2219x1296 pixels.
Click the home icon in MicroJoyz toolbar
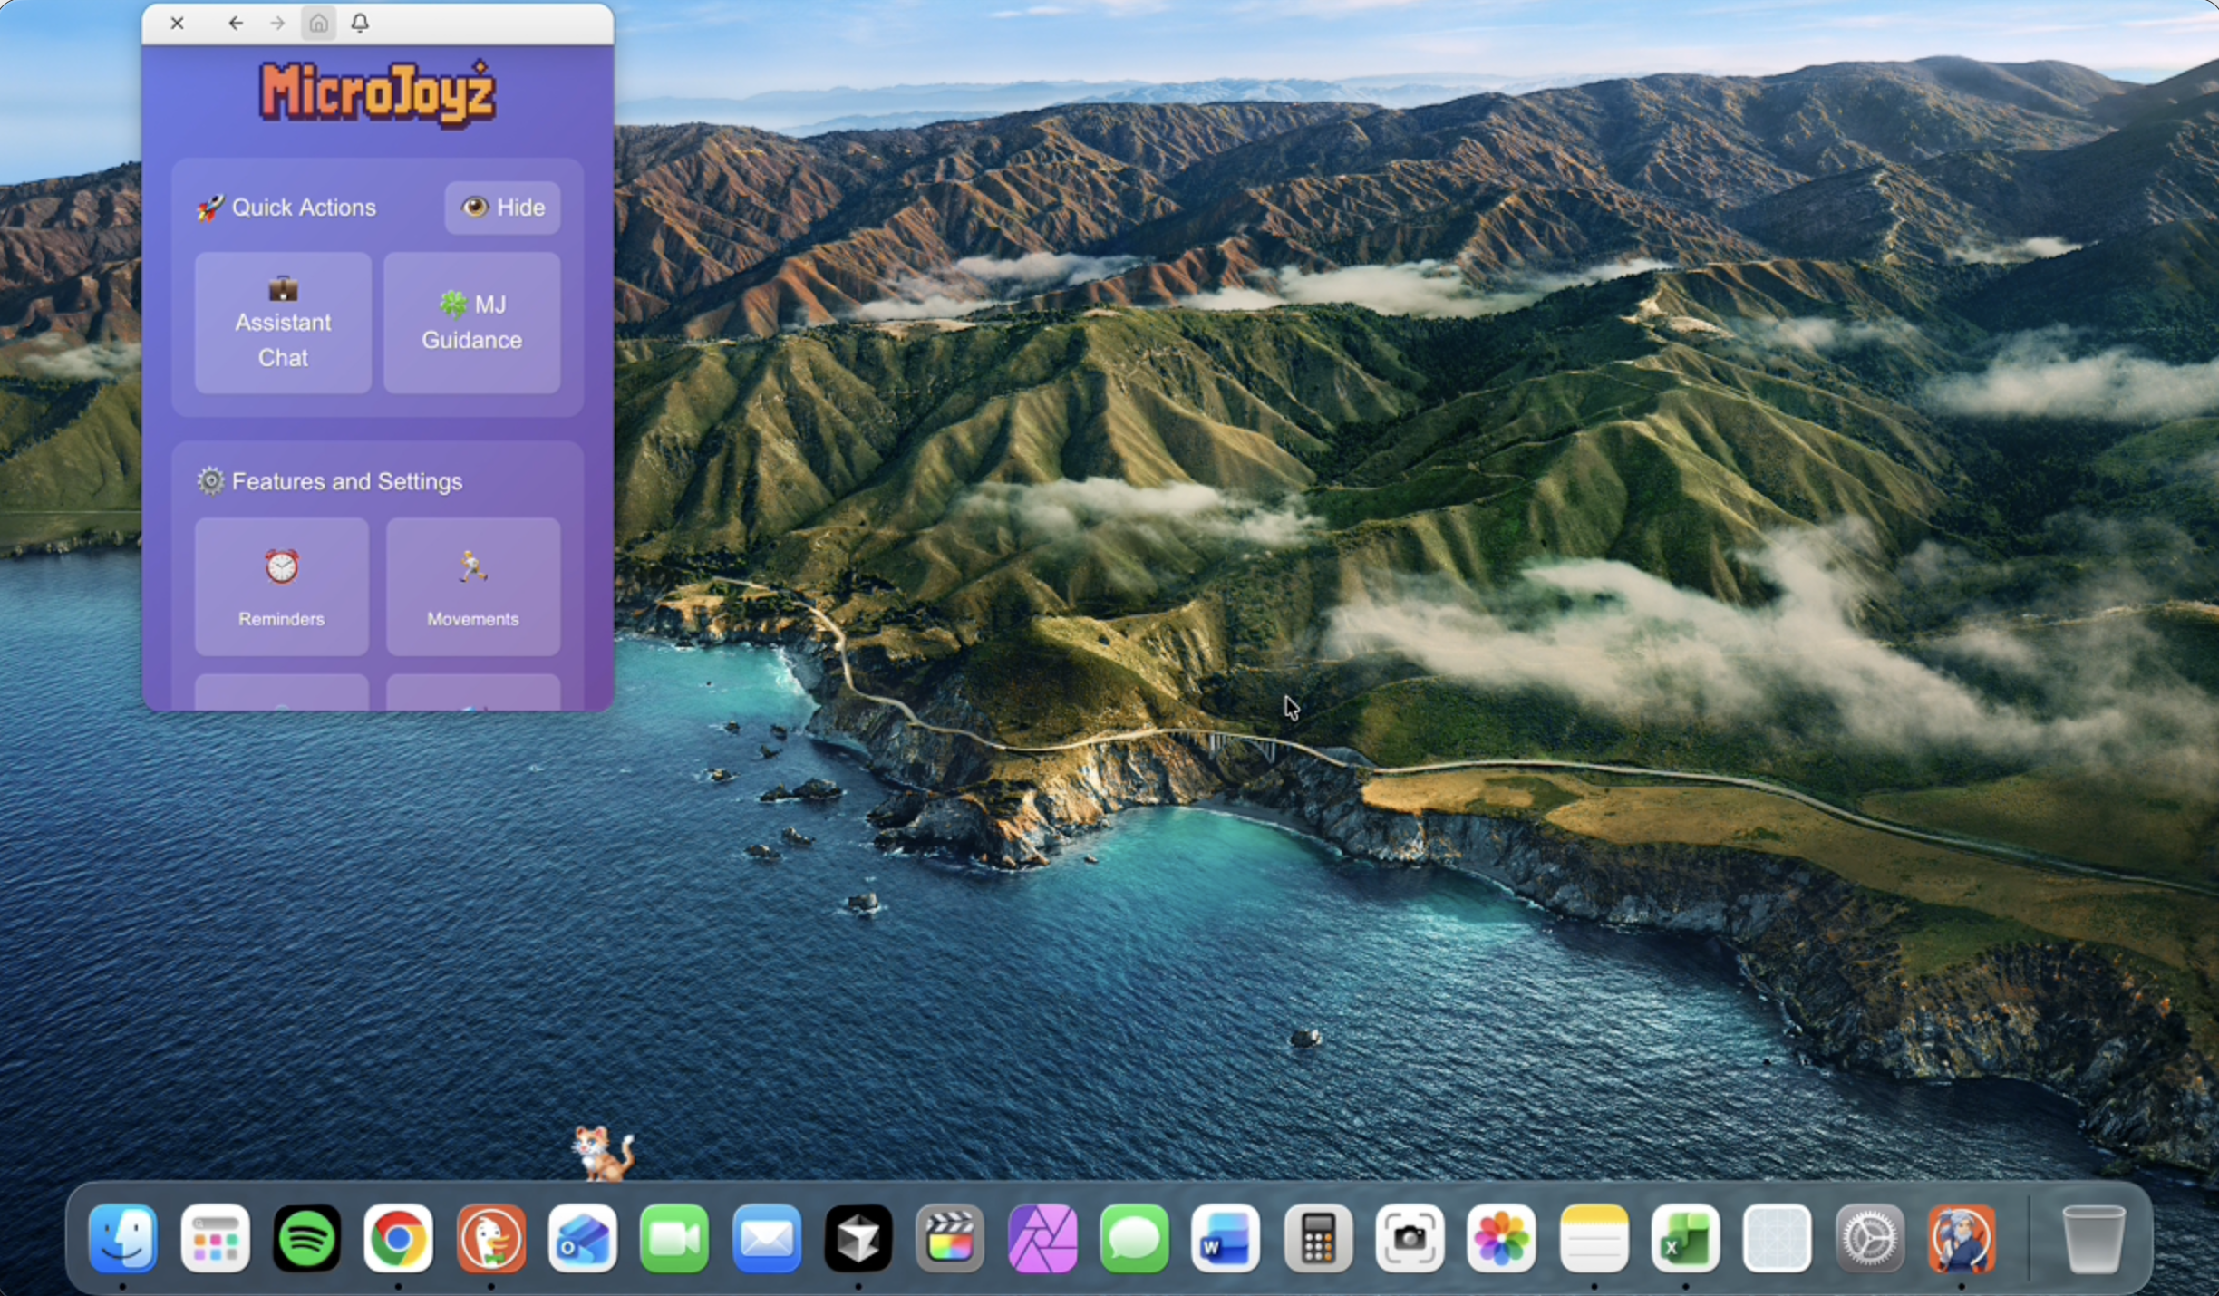pos(318,24)
